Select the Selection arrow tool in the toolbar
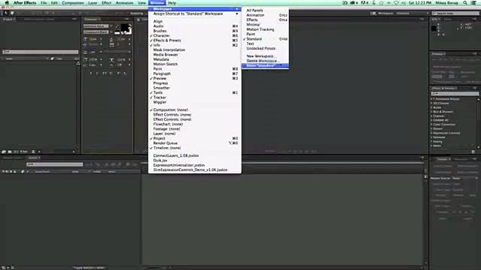 point(6,13)
